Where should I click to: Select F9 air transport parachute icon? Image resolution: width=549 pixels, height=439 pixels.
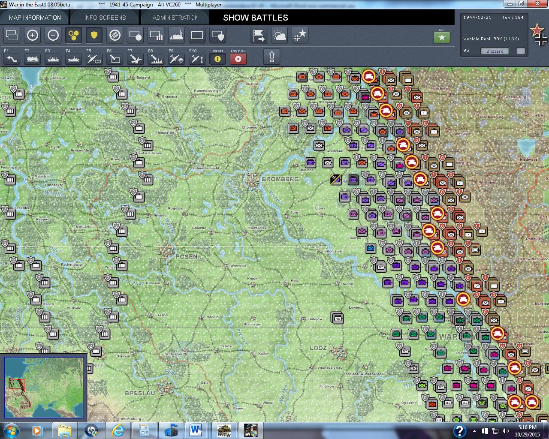click(x=177, y=59)
